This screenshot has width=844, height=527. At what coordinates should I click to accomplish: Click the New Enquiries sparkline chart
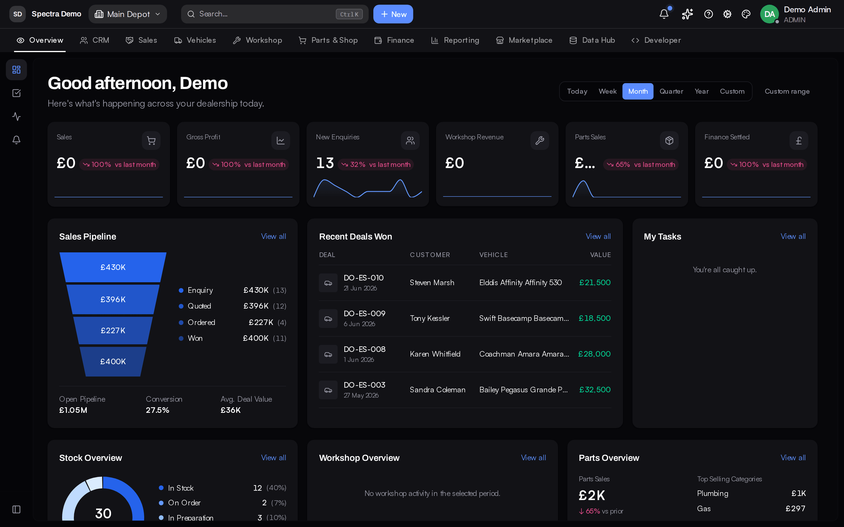(367, 189)
